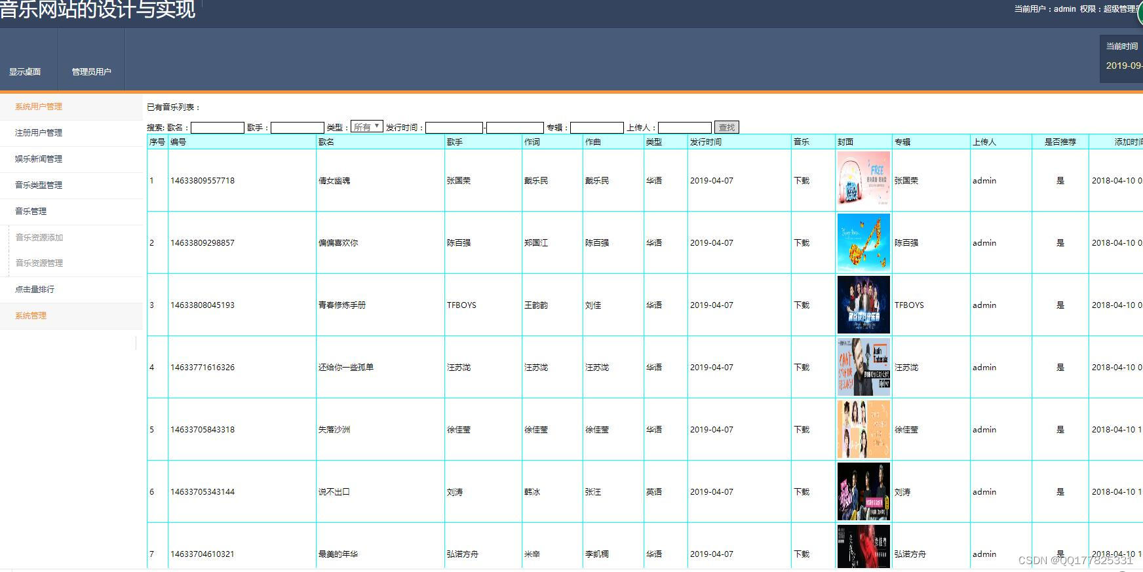Click 下载 link for 倩女幽魂
This screenshot has width=1143, height=572.
click(x=802, y=181)
